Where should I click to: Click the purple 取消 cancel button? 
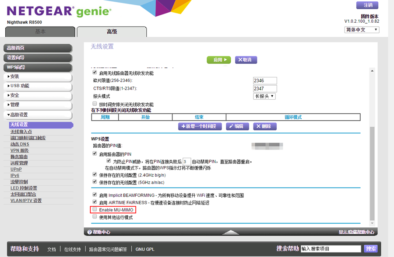(246, 60)
